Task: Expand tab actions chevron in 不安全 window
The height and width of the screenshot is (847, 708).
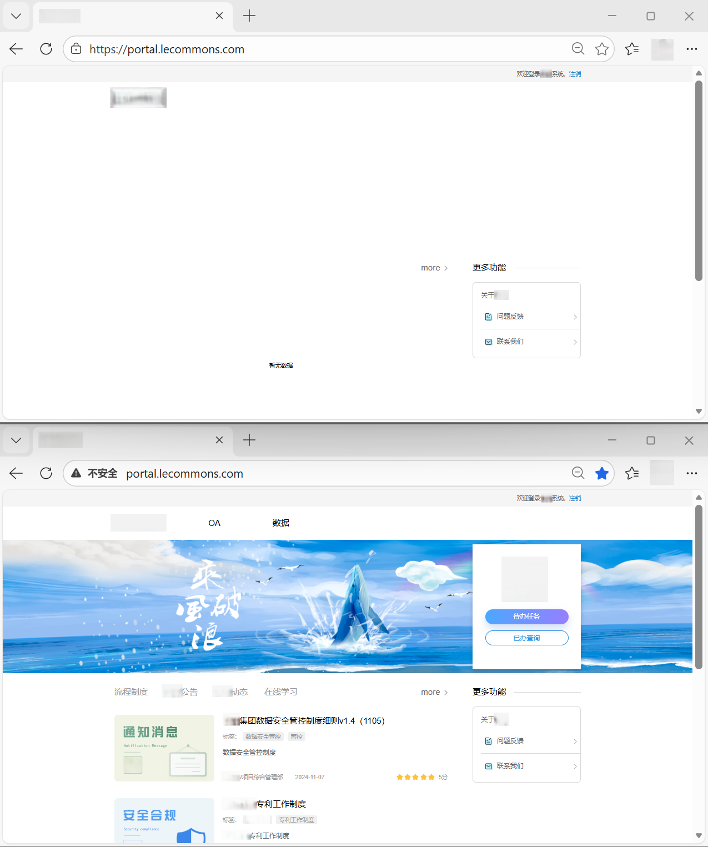Action: (x=16, y=440)
